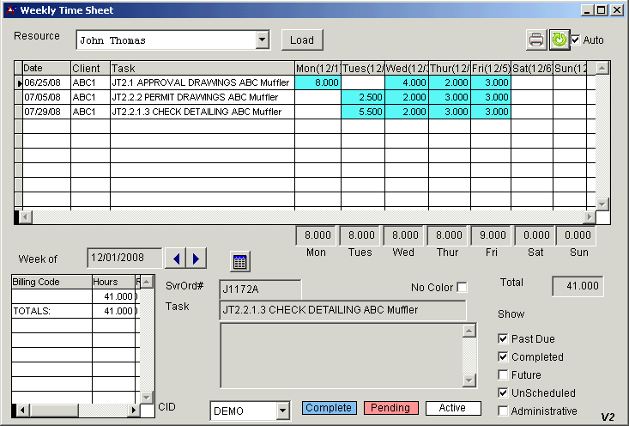Enable the Future show option

click(x=504, y=374)
